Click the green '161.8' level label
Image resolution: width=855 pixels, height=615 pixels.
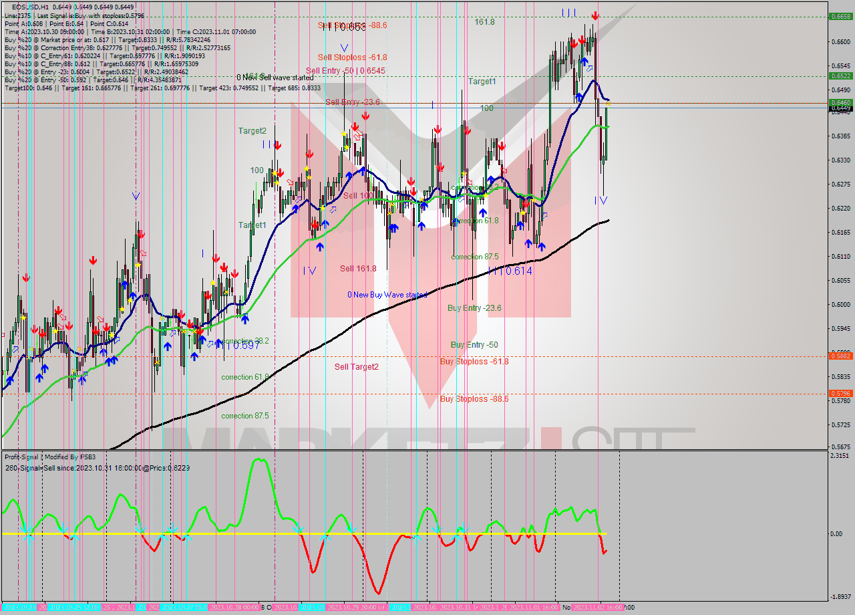click(x=485, y=22)
